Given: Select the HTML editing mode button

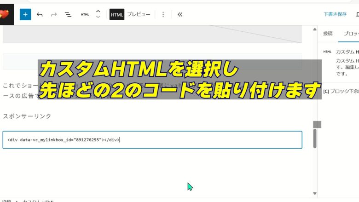Looking at the screenshot, I should click(x=117, y=14).
